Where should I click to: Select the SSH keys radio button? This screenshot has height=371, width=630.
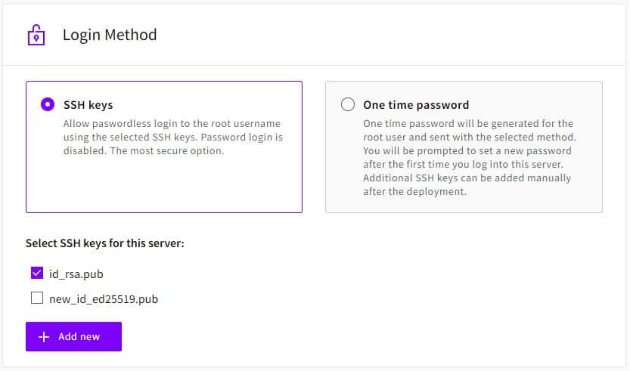(48, 105)
